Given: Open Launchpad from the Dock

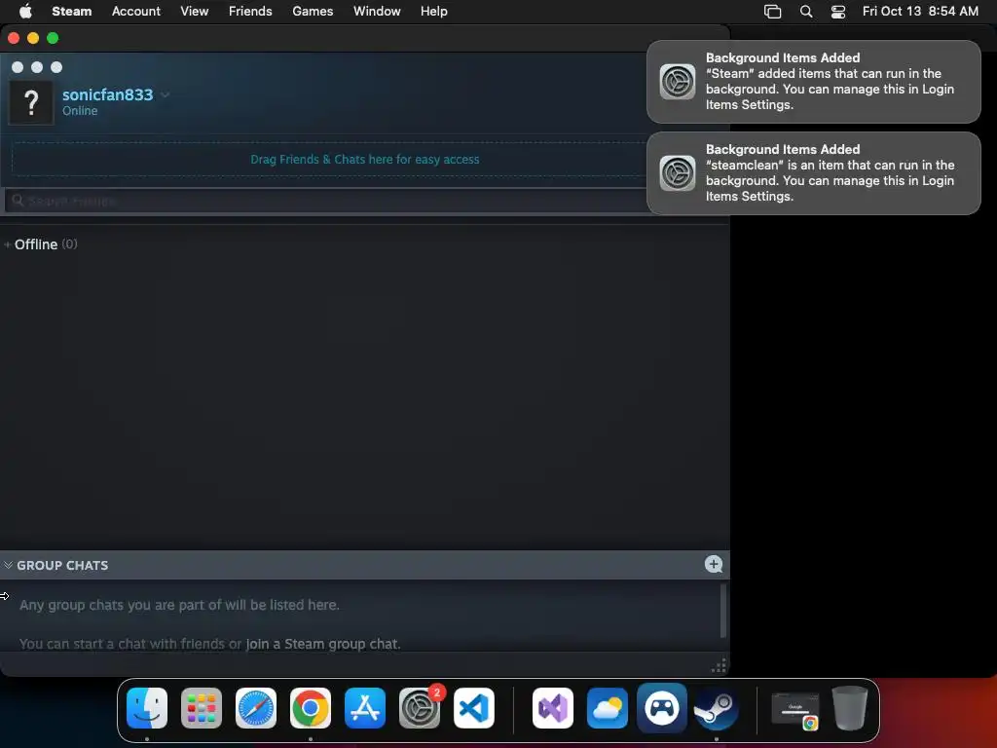Looking at the screenshot, I should tap(202, 708).
